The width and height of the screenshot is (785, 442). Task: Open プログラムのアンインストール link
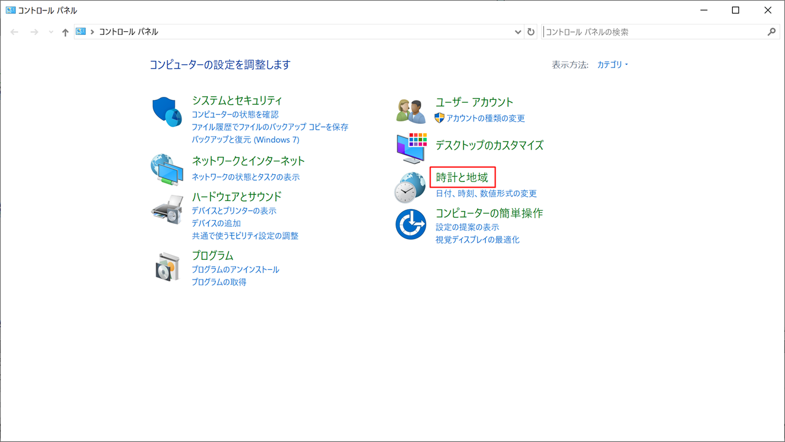click(x=235, y=270)
